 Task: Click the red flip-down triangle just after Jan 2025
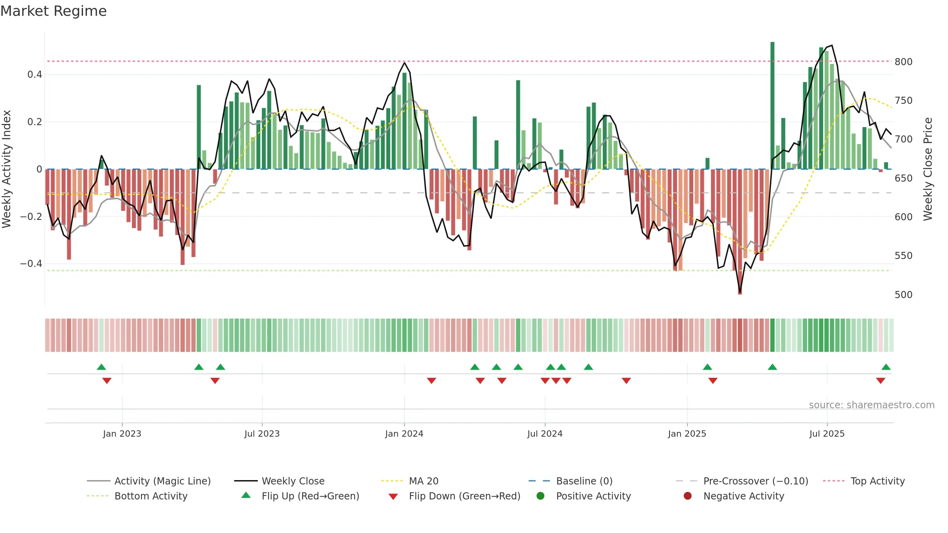(713, 381)
